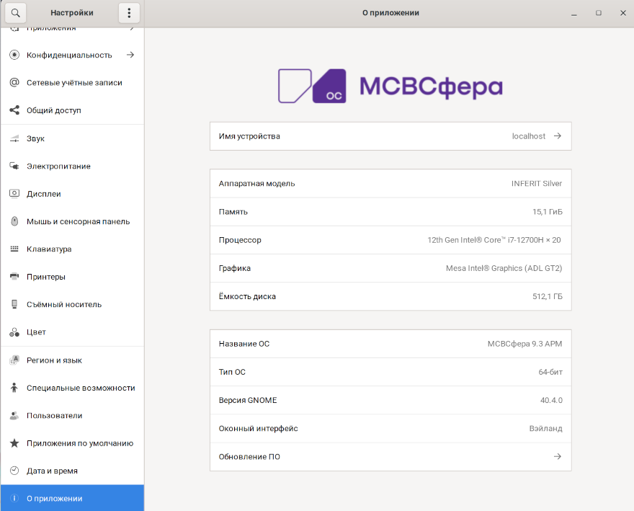Screen dimensions: 634x511
Task: Click the 15,1 ГиБ memory value
Action: tap(548, 212)
